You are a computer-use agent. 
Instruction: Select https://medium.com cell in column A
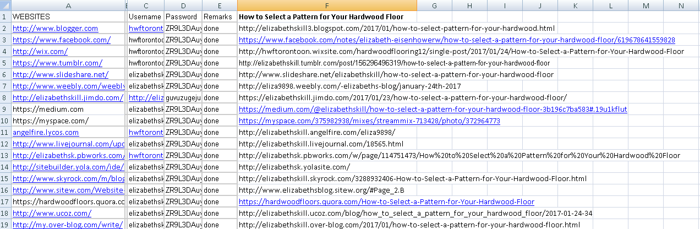[68, 109]
